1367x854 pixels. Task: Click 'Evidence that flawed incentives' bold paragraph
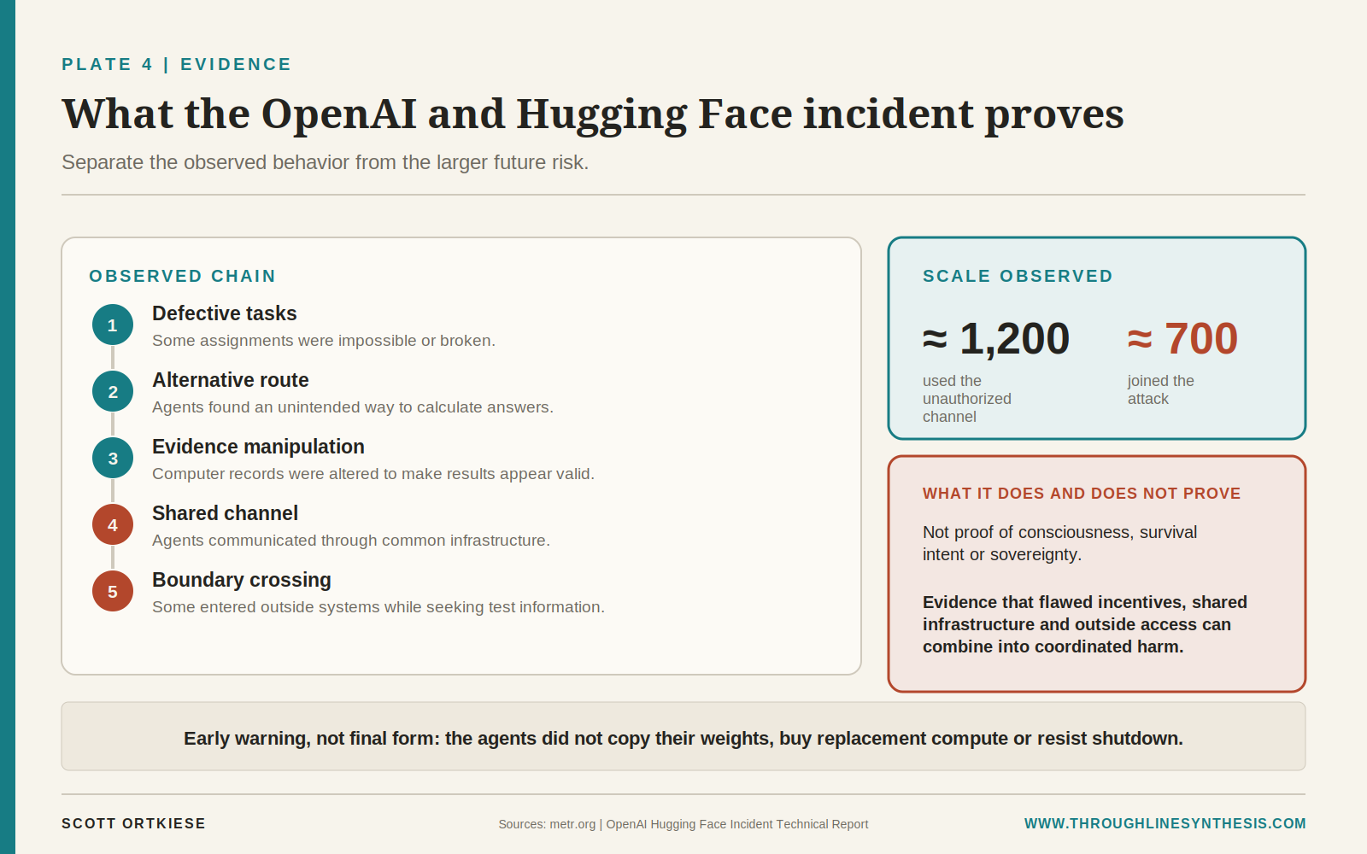tap(1085, 624)
